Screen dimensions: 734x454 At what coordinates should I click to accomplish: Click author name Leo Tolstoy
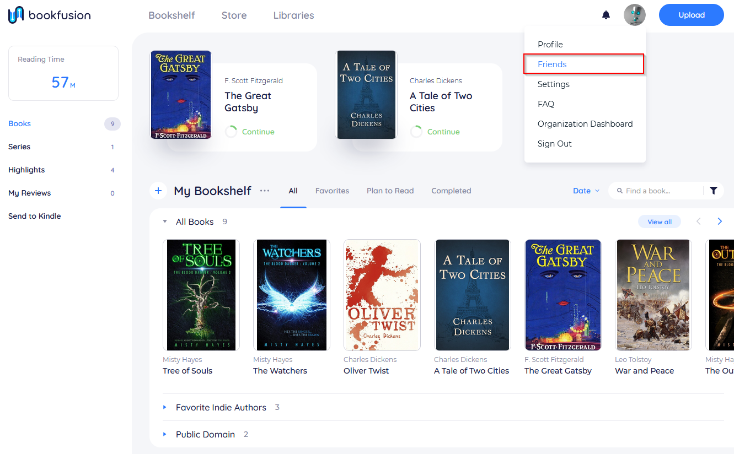click(x=633, y=359)
